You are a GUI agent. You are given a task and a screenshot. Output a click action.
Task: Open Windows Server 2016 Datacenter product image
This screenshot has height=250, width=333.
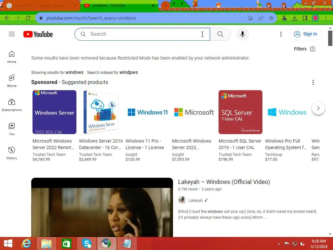tap(101, 112)
